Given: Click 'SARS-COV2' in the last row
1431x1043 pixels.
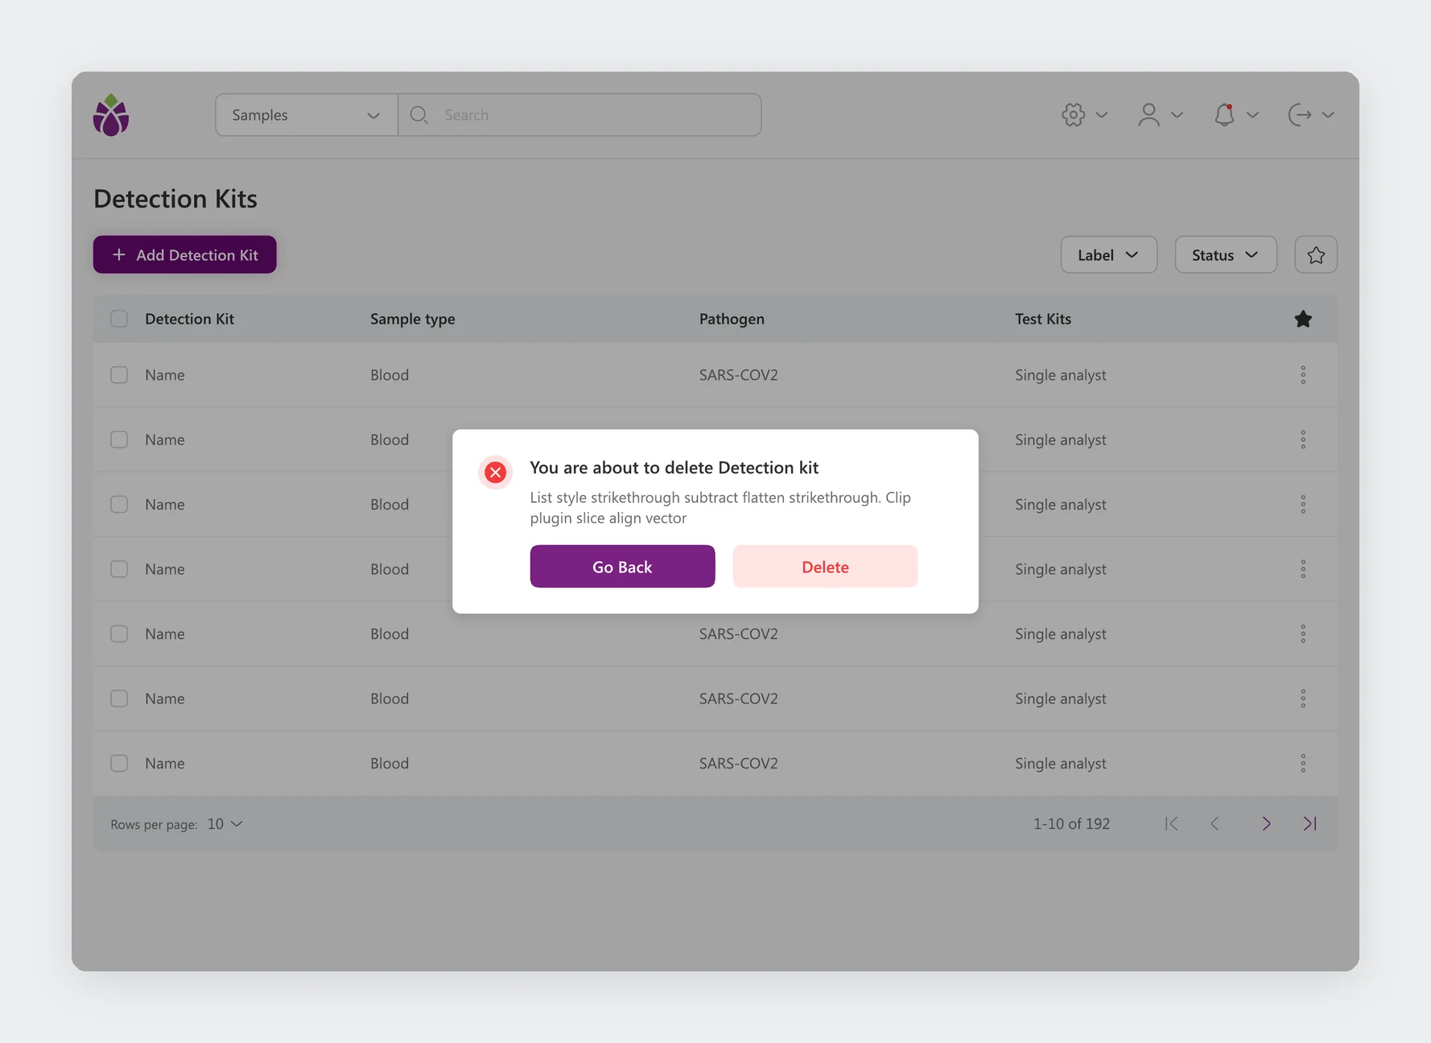Looking at the screenshot, I should 738,764.
